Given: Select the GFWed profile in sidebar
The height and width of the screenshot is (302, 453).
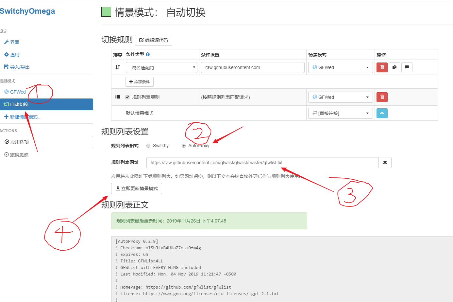Looking at the screenshot, I should tap(15, 92).
